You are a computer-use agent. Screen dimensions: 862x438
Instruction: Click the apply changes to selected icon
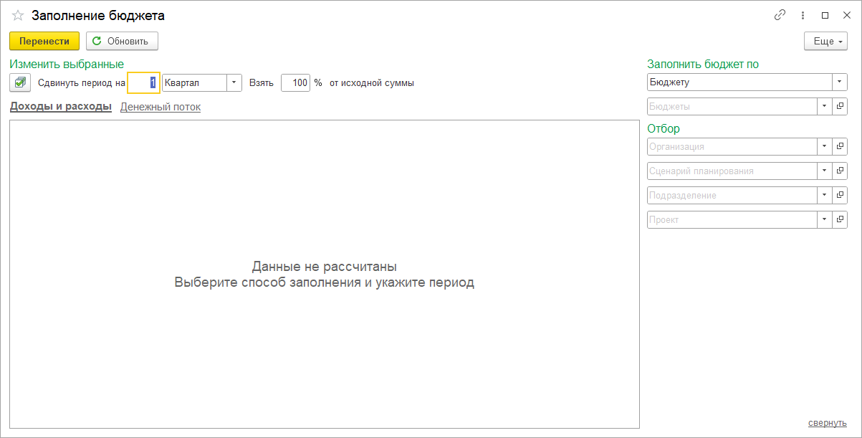click(x=20, y=82)
